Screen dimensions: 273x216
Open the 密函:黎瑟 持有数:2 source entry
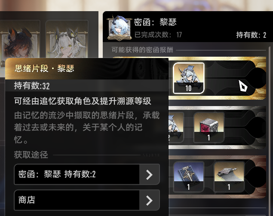click(87, 174)
